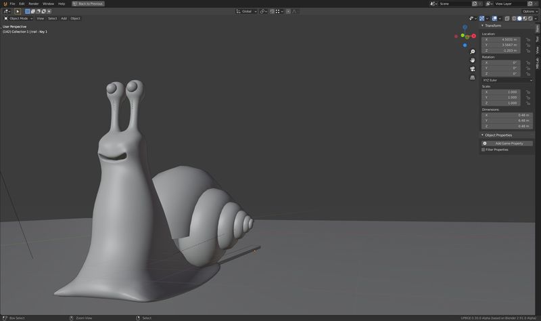Image resolution: width=541 pixels, height=321 pixels.
Task: Set selection mode to invert
Action: [44, 12]
